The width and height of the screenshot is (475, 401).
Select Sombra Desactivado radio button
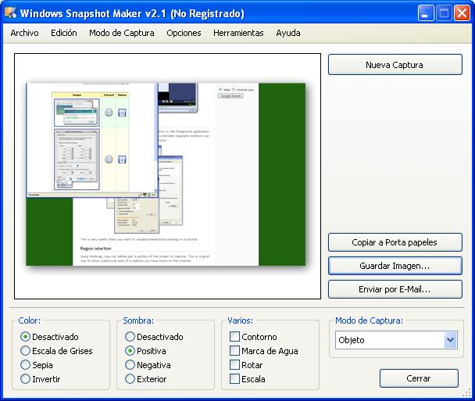[130, 337]
